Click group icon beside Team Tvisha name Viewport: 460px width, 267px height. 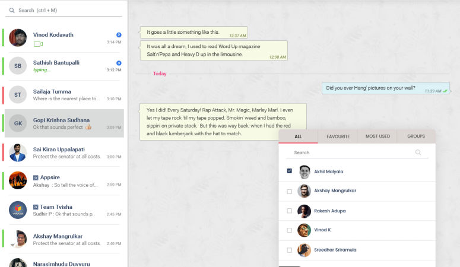coord(36,207)
